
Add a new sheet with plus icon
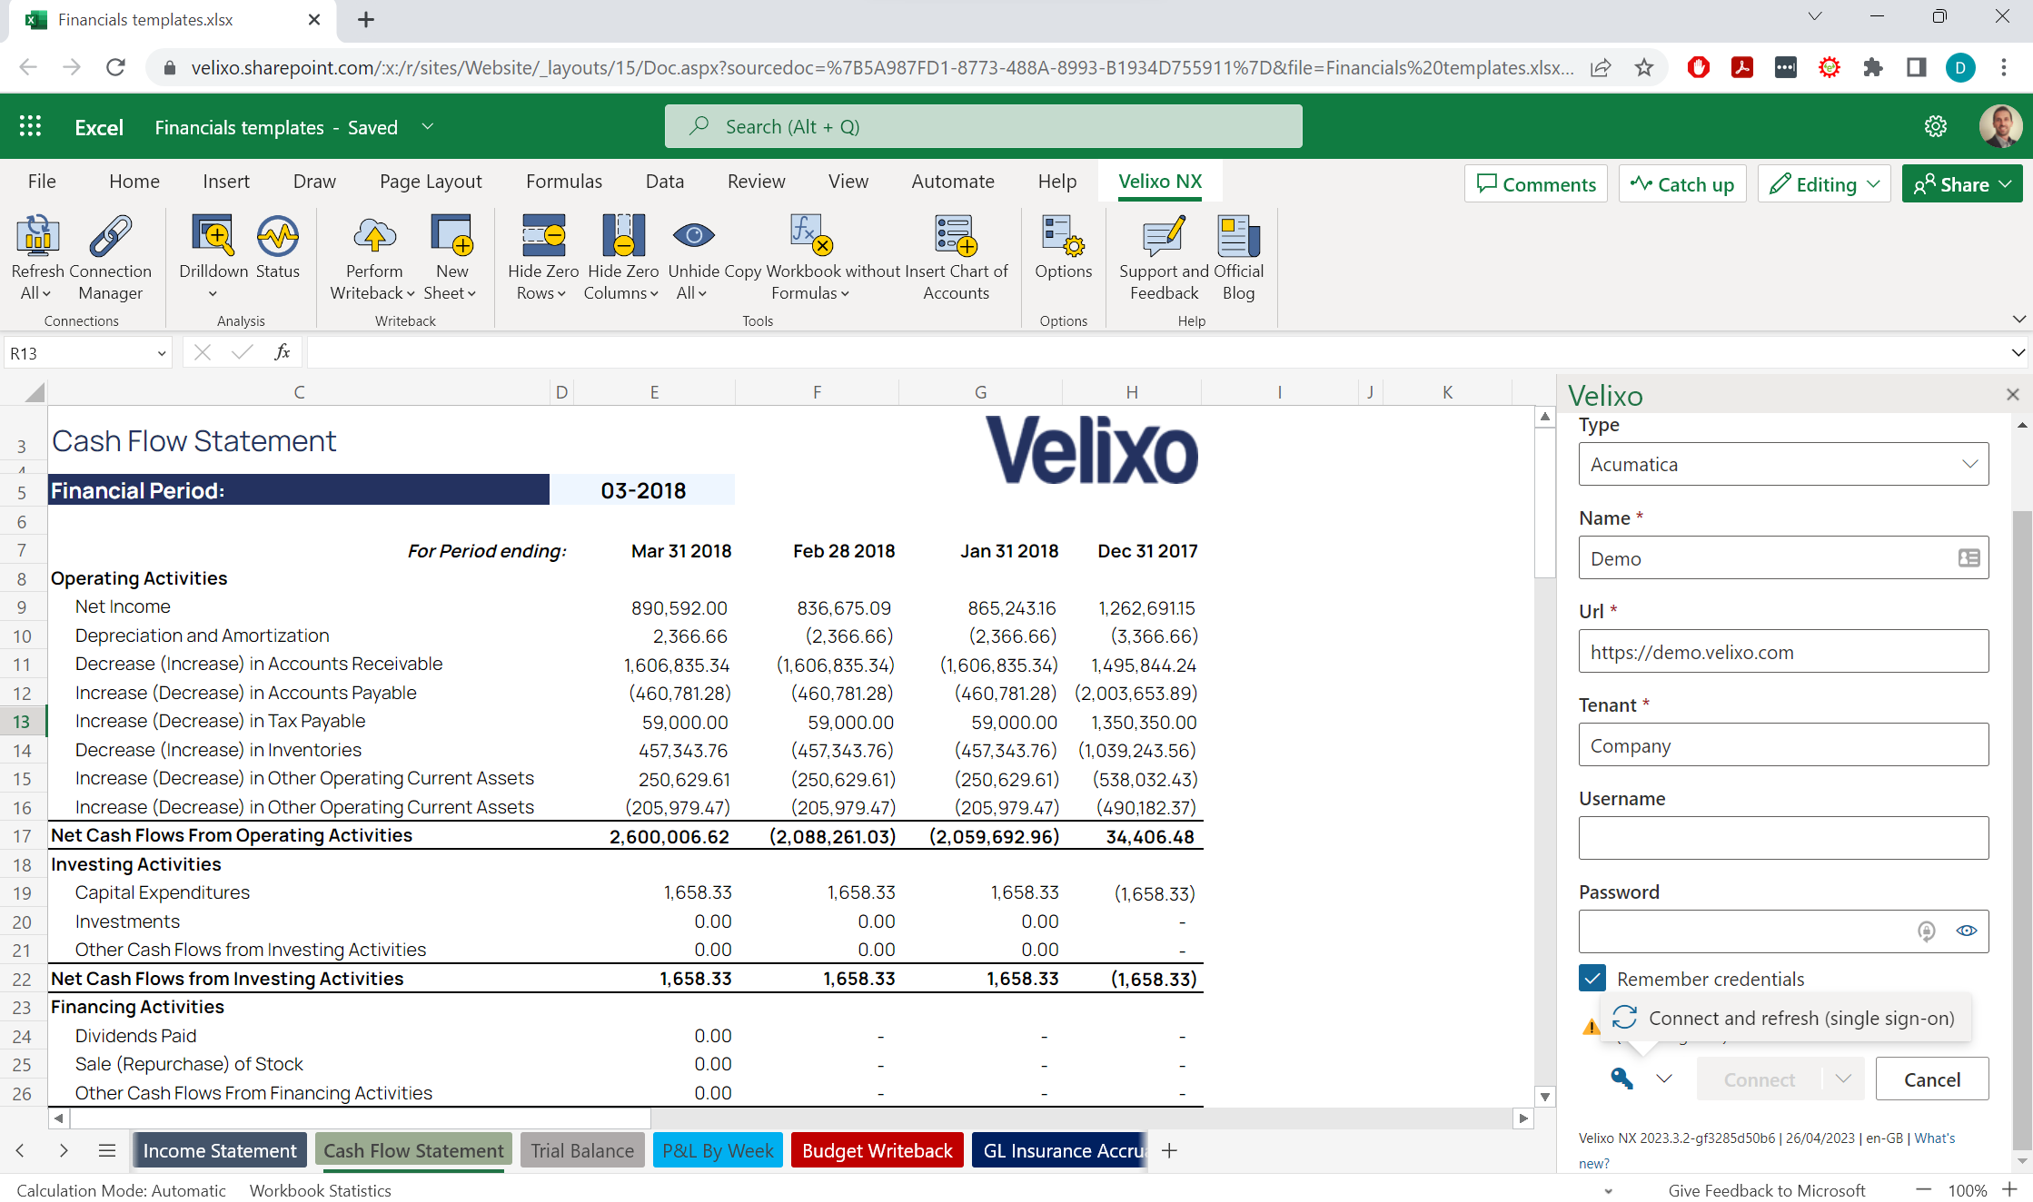pyautogui.click(x=1169, y=1150)
